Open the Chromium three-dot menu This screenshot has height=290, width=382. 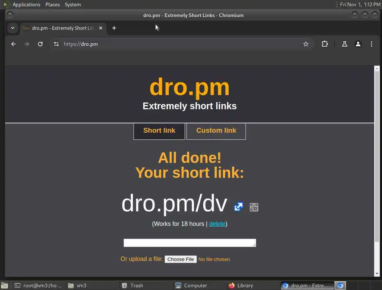click(371, 44)
